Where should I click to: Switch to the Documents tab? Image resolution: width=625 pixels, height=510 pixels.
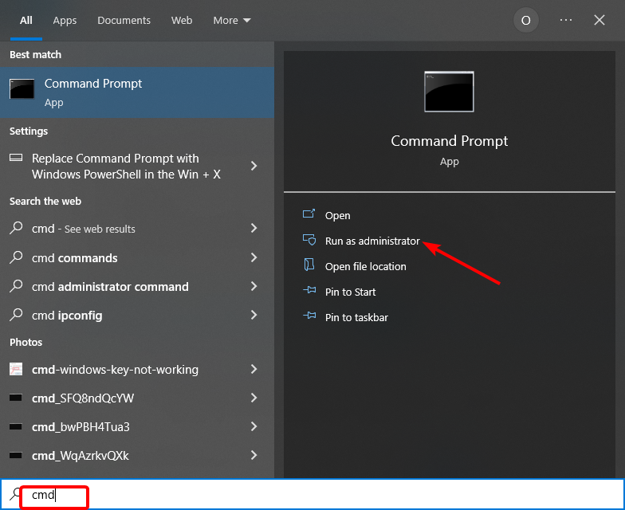coord(124,21)
